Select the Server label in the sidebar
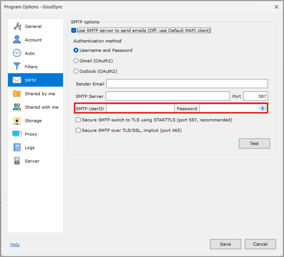 [x=32, y=161]
